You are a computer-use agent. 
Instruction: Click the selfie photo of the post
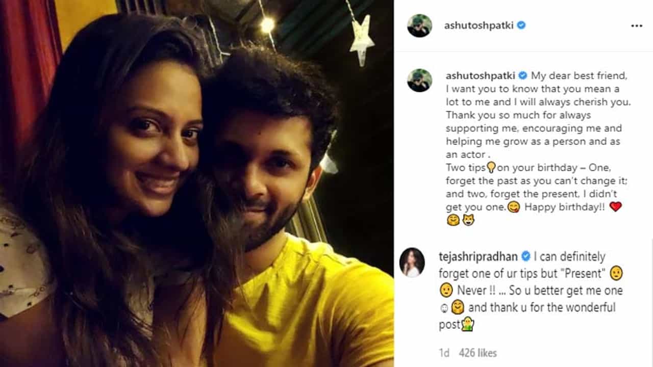click(x=197, y=183)
